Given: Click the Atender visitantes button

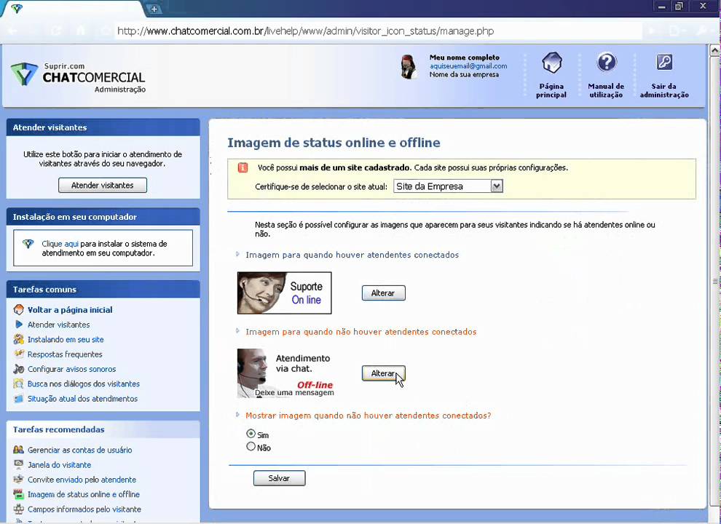Looking at the screenshot, I should [x=103, y=186].
